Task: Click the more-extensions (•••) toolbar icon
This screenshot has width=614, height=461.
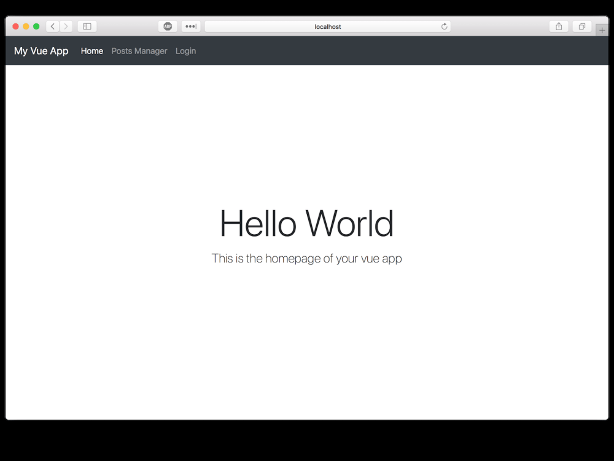Action: point(190,26)
